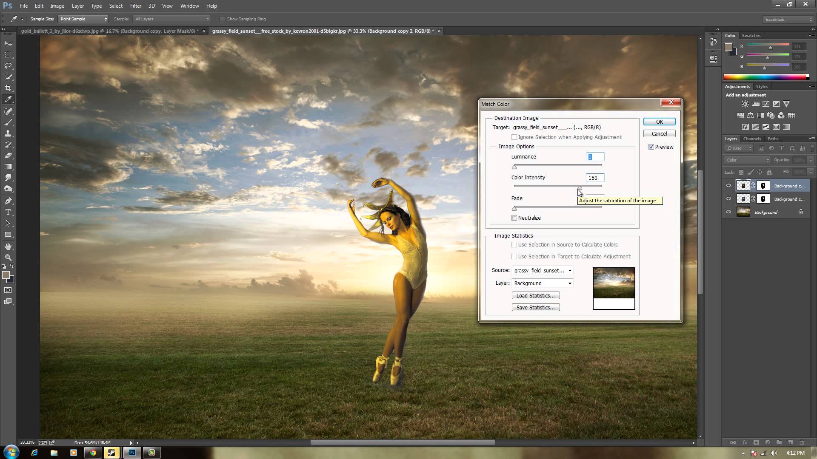Launch Chrome from the taskbar
This screenshot has height=459, width=817.
[x=93, y=453]
